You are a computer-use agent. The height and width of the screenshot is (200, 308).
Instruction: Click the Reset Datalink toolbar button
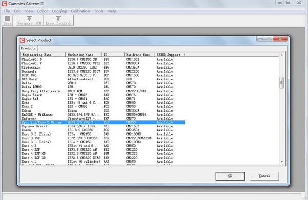(x=58, y=20)
